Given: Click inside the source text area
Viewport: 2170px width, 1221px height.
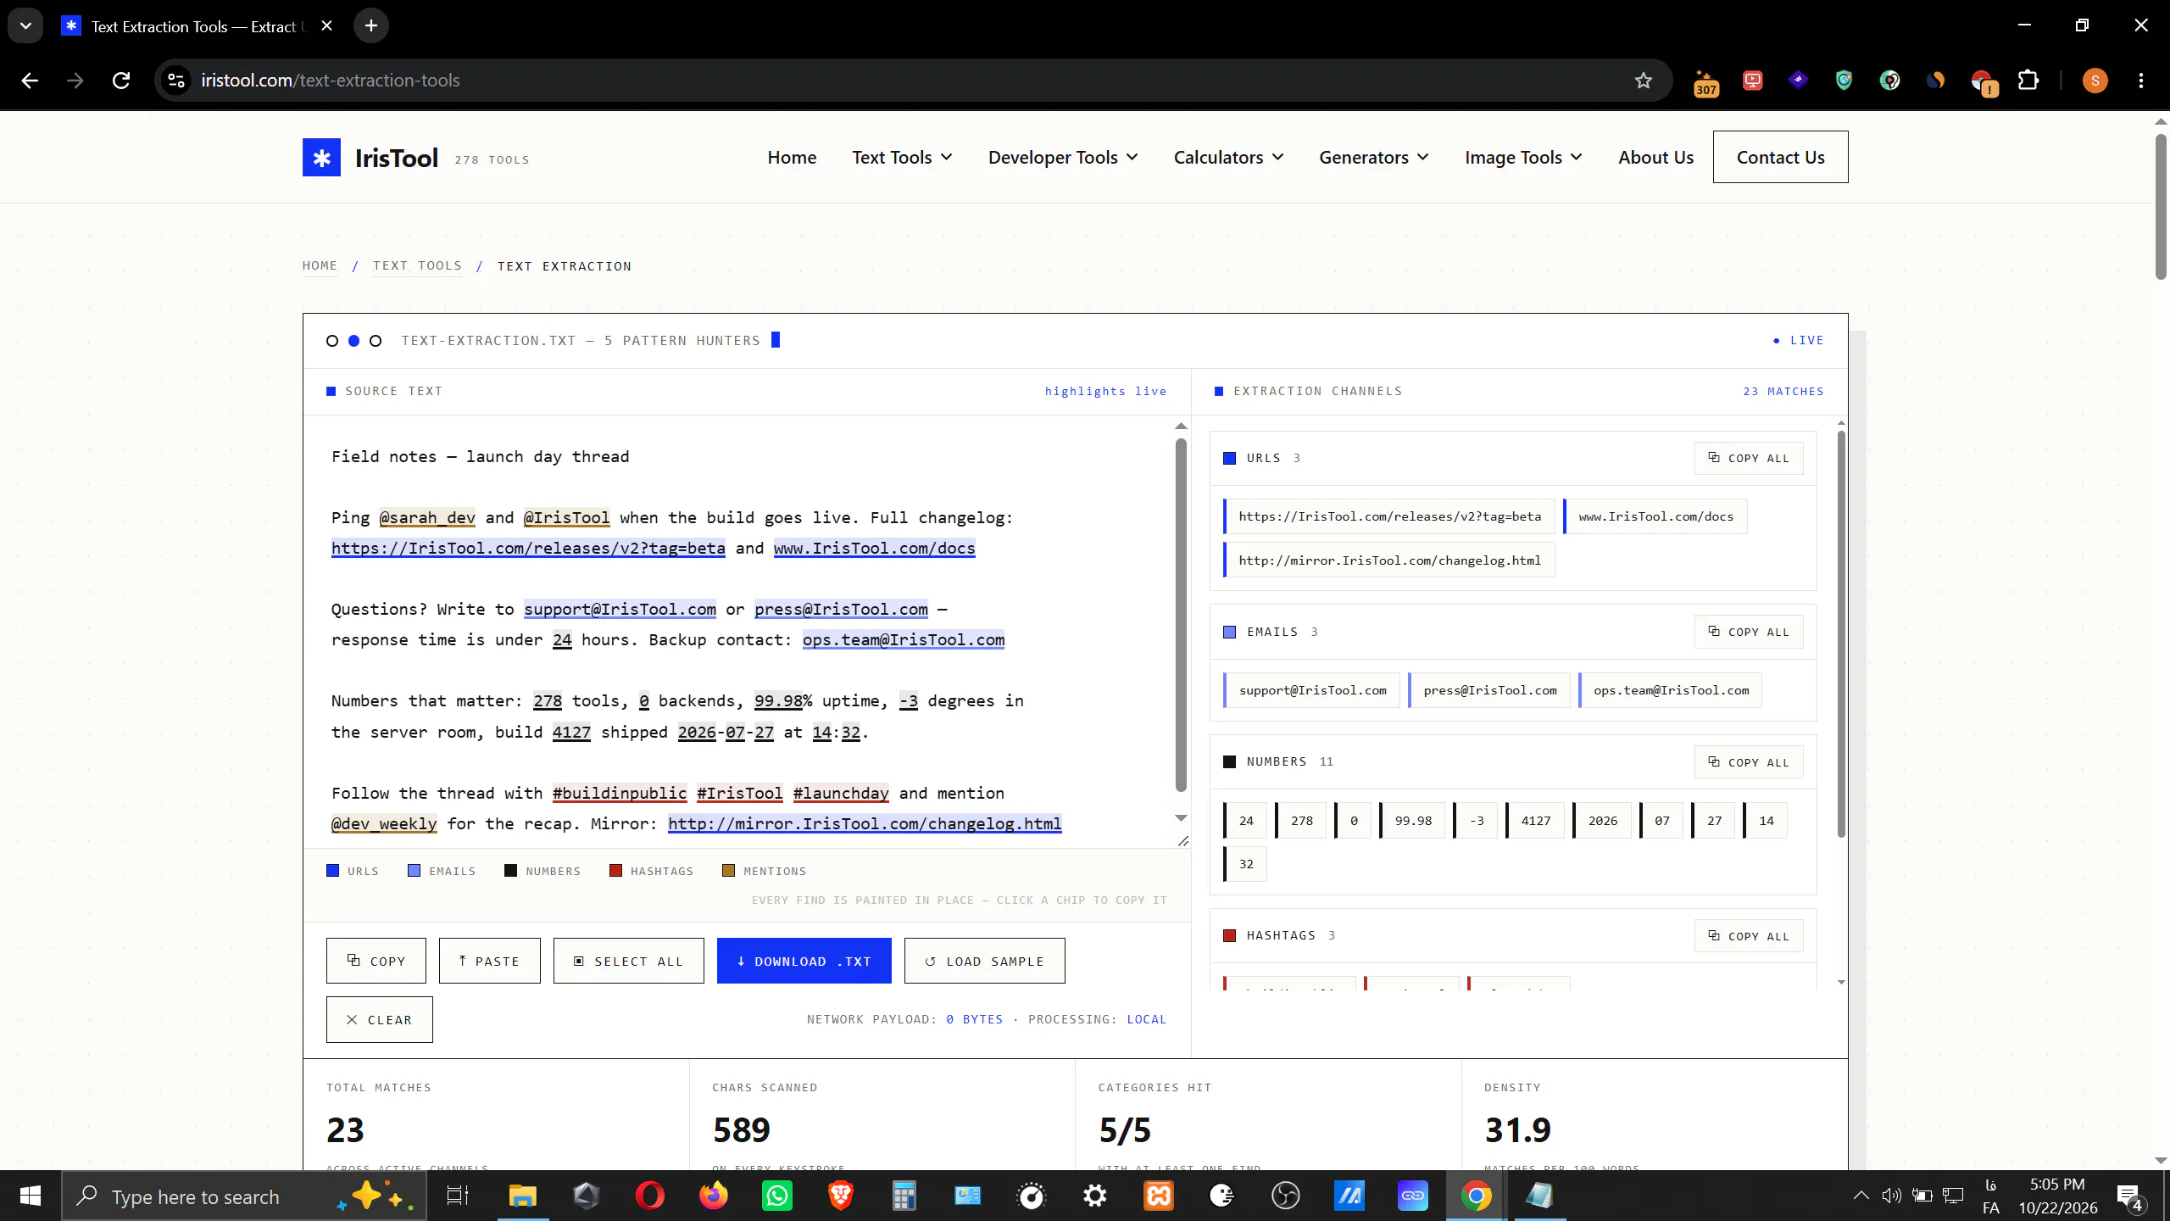Looking at the screenshot, I should [x=748, y=632].
